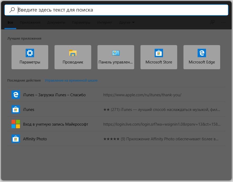
Task: Open the Управление на временной шкале link
Action: pyautogui.click(x=71, y=81)
